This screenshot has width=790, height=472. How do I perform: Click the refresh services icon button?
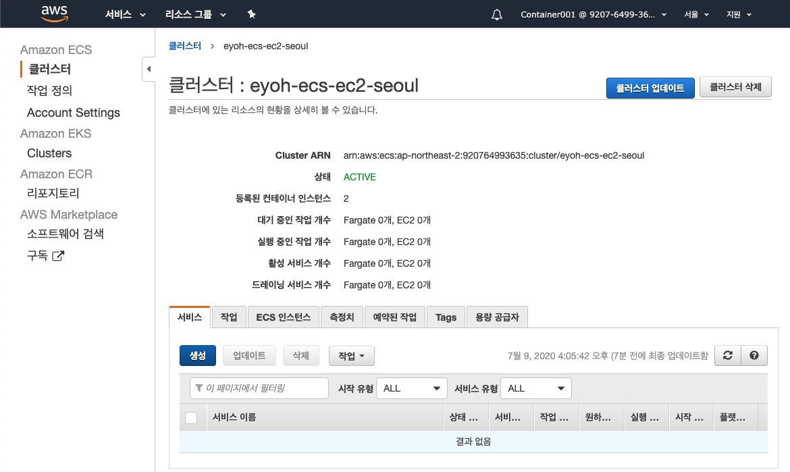point(727,356)
